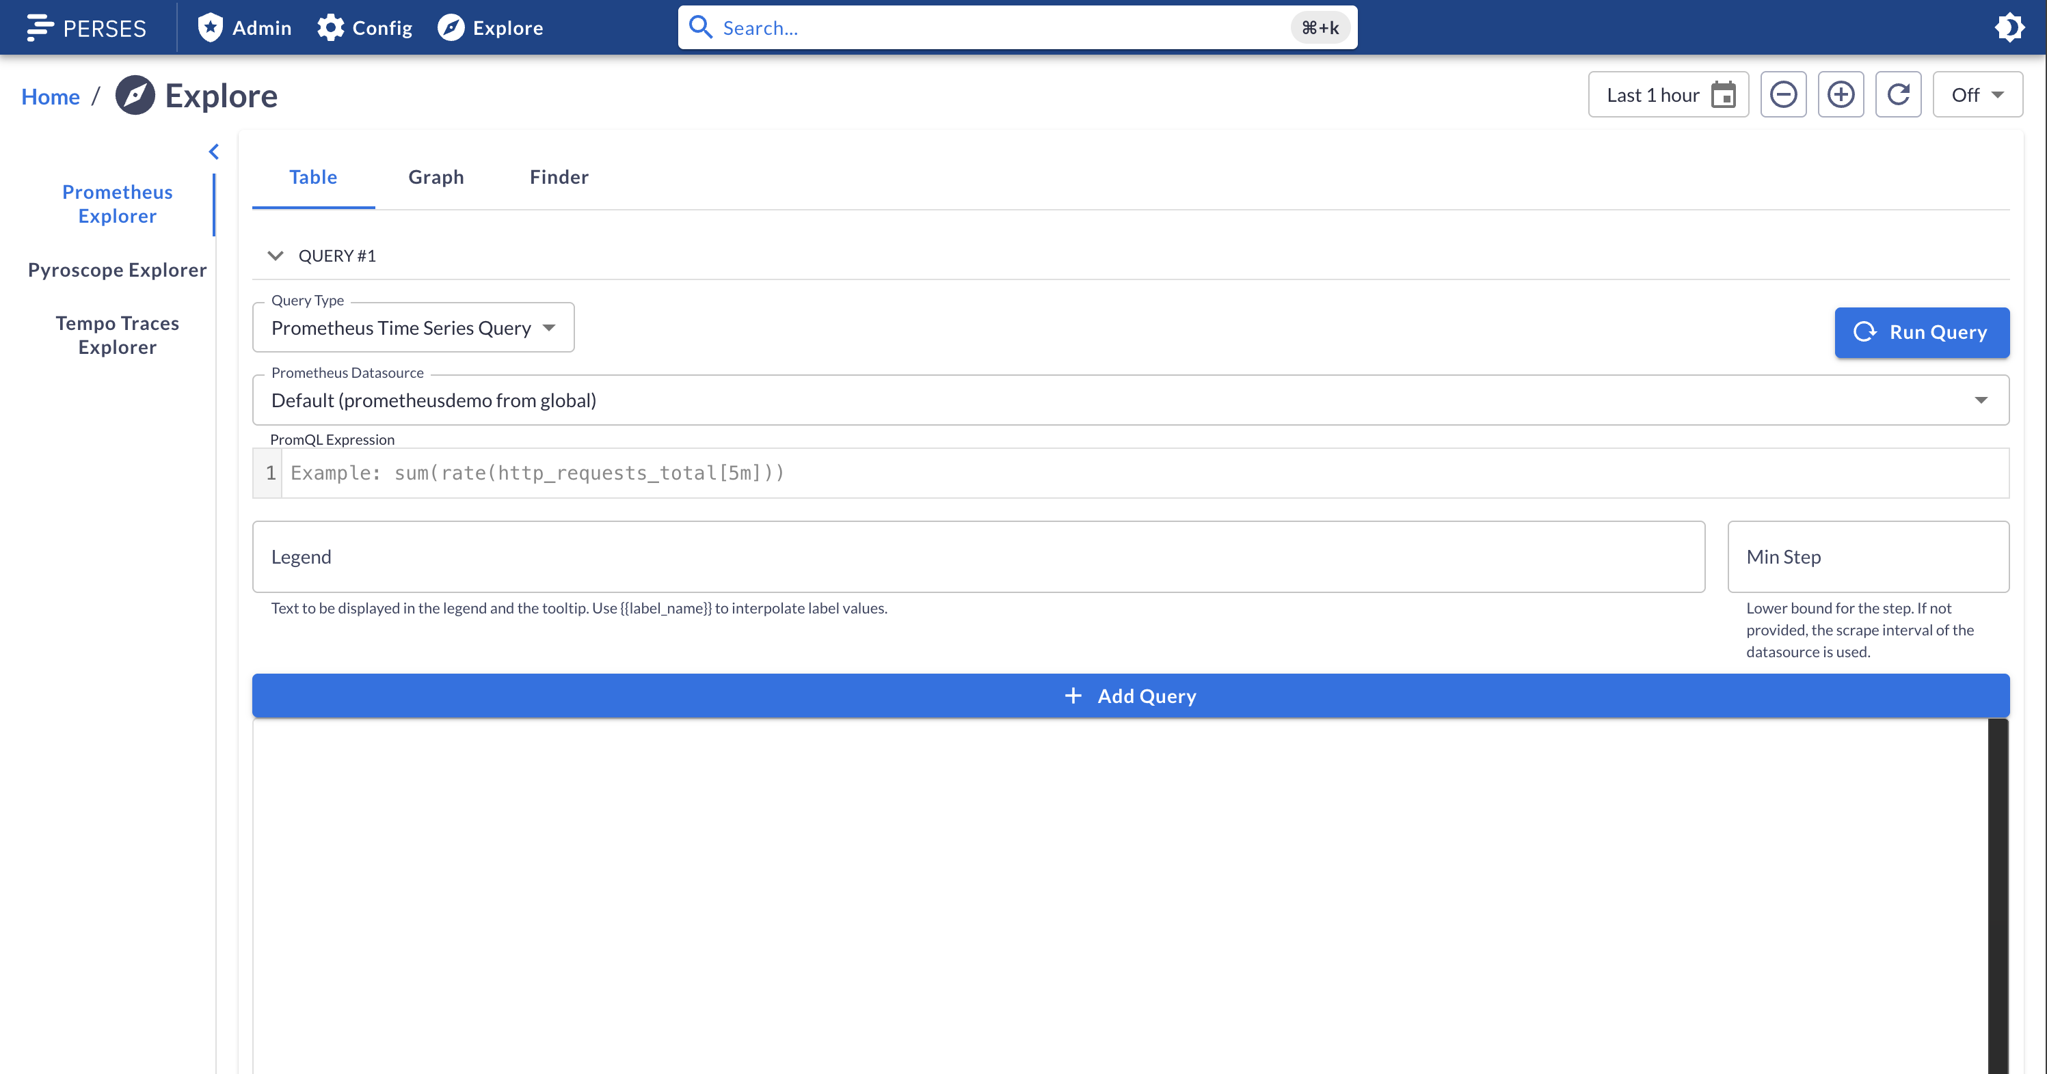Viewport: 2047px width, 1074px height.
Task: Switch to the Finder tab
Action: [559, 177]
